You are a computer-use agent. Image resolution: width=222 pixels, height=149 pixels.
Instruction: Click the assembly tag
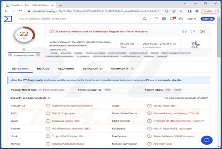66,53
